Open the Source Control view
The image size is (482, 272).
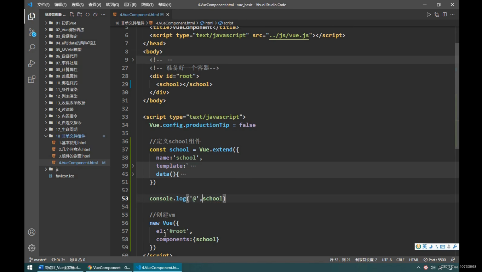(x=31, y=33)
